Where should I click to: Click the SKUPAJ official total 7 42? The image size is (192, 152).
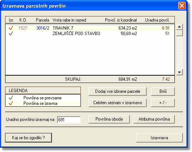click(x=166, y=79)
